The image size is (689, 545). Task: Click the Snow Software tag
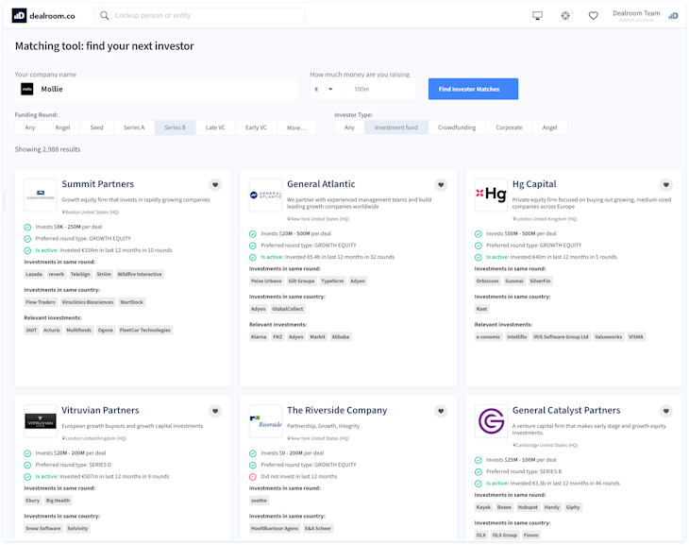click(43, 528)
